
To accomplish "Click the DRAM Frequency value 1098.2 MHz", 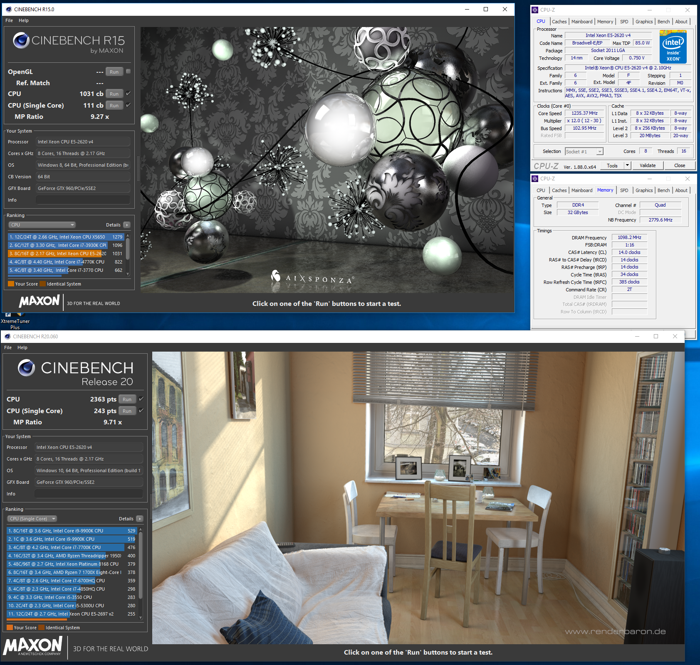I will 629,237.
